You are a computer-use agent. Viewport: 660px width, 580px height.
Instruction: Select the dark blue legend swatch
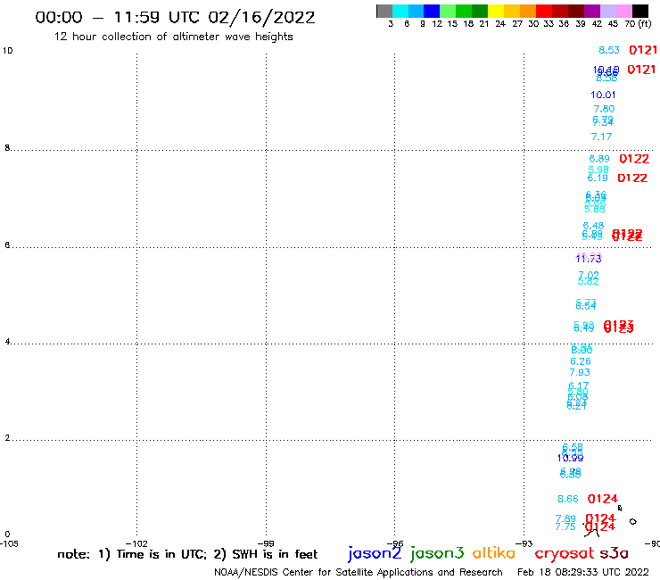coord(432,11)
